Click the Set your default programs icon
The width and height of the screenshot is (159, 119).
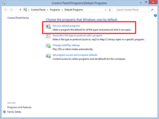point(48,27)
